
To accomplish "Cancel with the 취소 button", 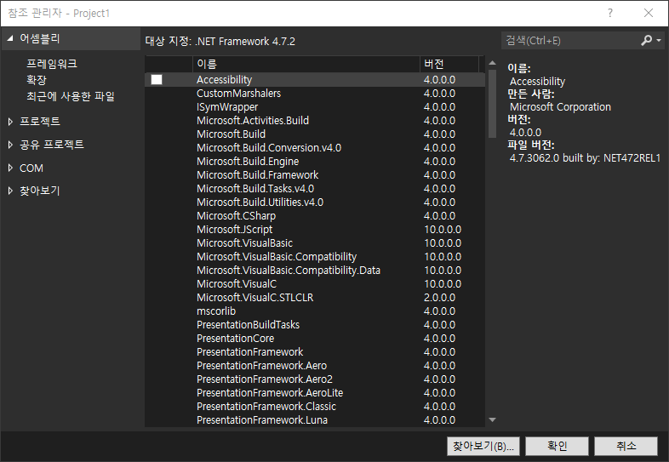I will [626, 446].
